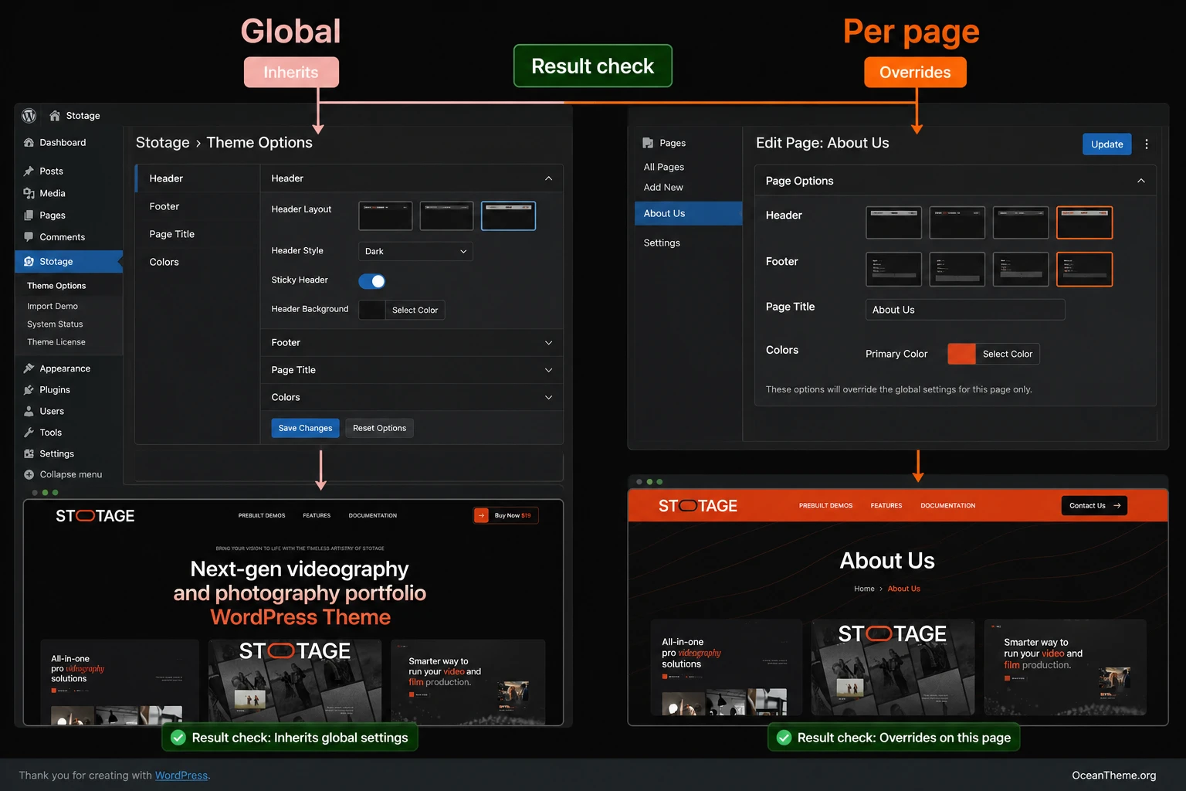Expand the Colors accordion section

tap(412, 397)
